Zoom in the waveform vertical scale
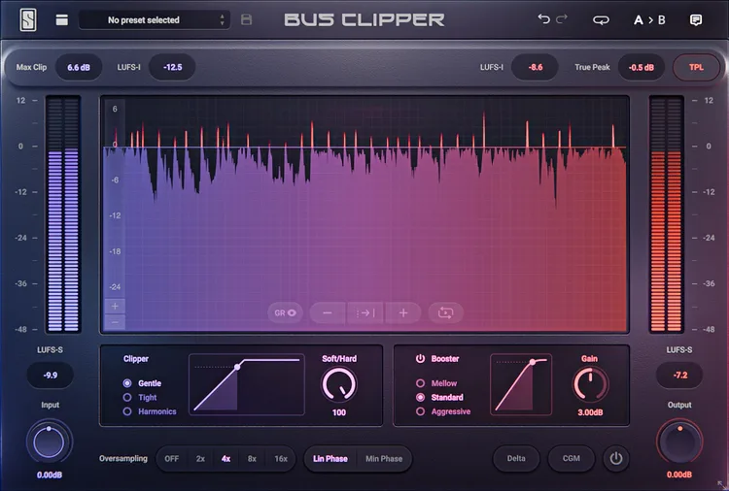The height and width of the screenshot is (491, 729). (x=115, y=307)
